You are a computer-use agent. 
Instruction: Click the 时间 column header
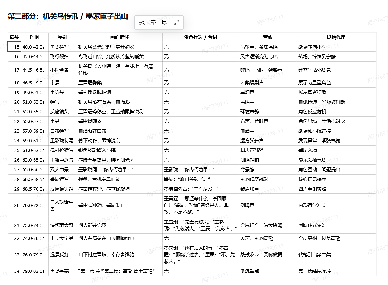35,37
